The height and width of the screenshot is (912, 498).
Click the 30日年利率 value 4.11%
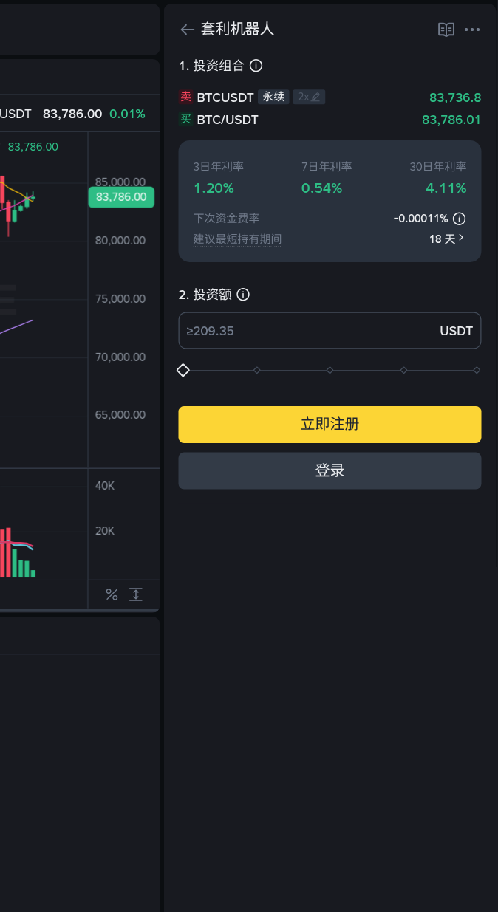(x=446, y=188)
